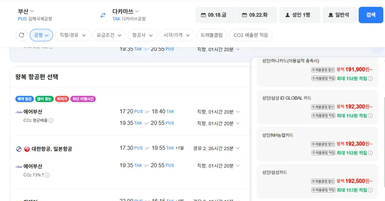This screenshot has width=385, height=201.
Task: Click the calendar icon beside 09.18.금
Action: click(x=203, y=15)
